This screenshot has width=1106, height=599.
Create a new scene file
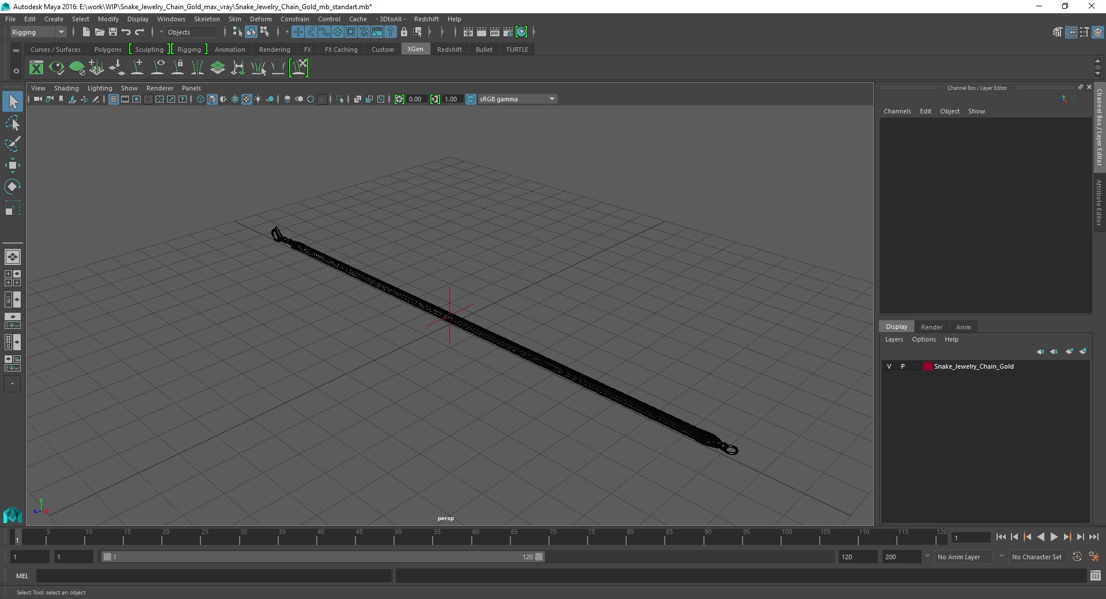tap(86, 32)
